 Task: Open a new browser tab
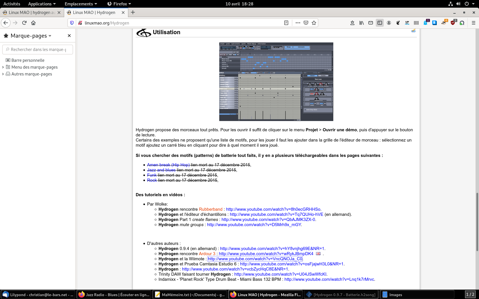133,12
